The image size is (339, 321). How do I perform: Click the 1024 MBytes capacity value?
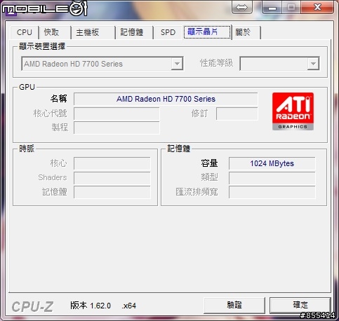click(x=272, y=163)
